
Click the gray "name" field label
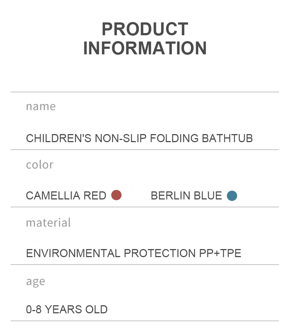[41, 106]
